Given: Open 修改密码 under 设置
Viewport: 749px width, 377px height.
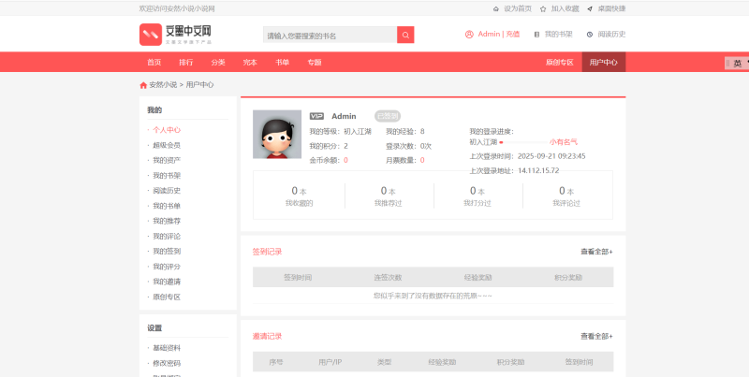Looking at the screenshot, I should [x=167, y=363].
